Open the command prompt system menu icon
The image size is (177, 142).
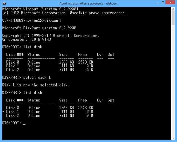(4, 4)
